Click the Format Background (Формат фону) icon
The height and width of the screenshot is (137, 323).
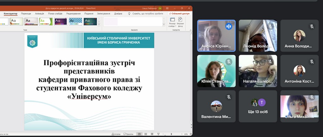[x=180, y=22]
